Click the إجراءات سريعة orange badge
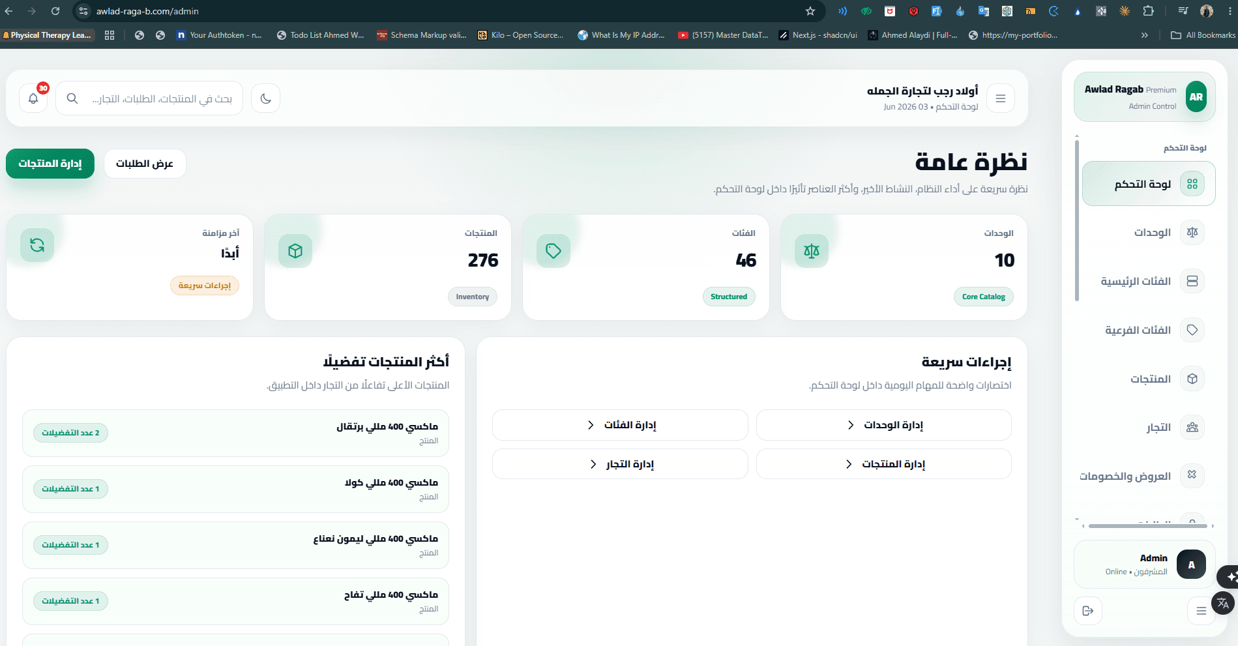Image resolution: width=1238 pixels, height=646 pixels. point(205,286)
